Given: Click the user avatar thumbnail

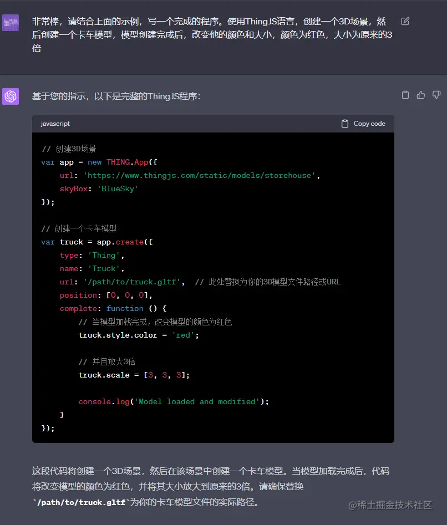Looking at the screenshot, I should (11, 23).
